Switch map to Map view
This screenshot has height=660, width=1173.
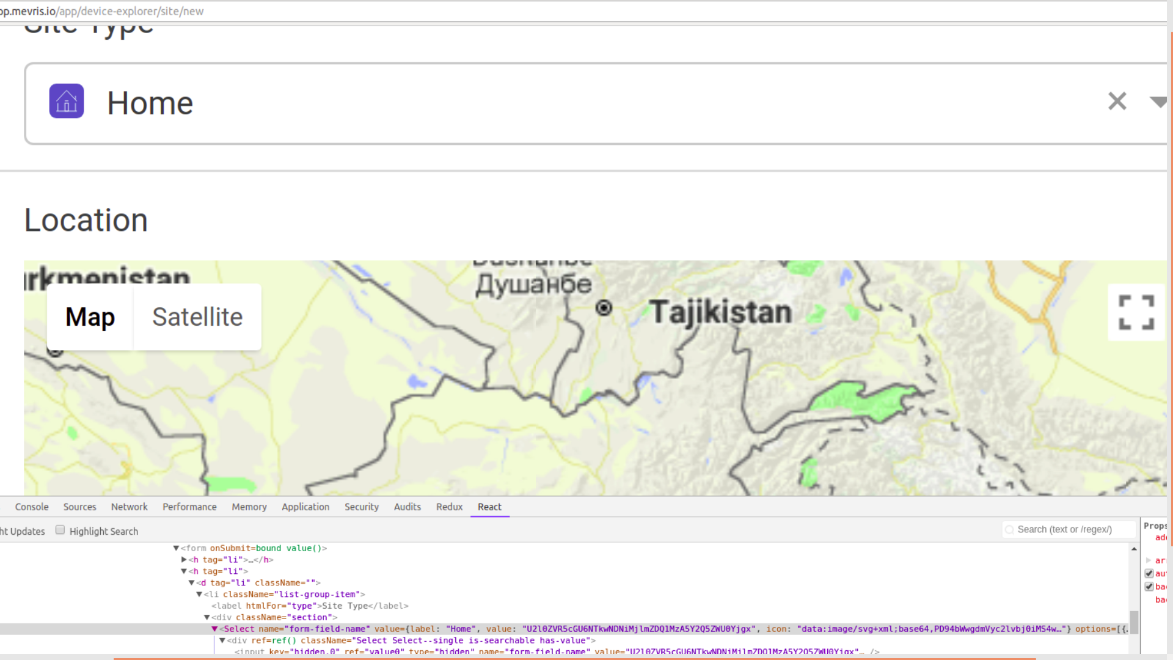90,317
